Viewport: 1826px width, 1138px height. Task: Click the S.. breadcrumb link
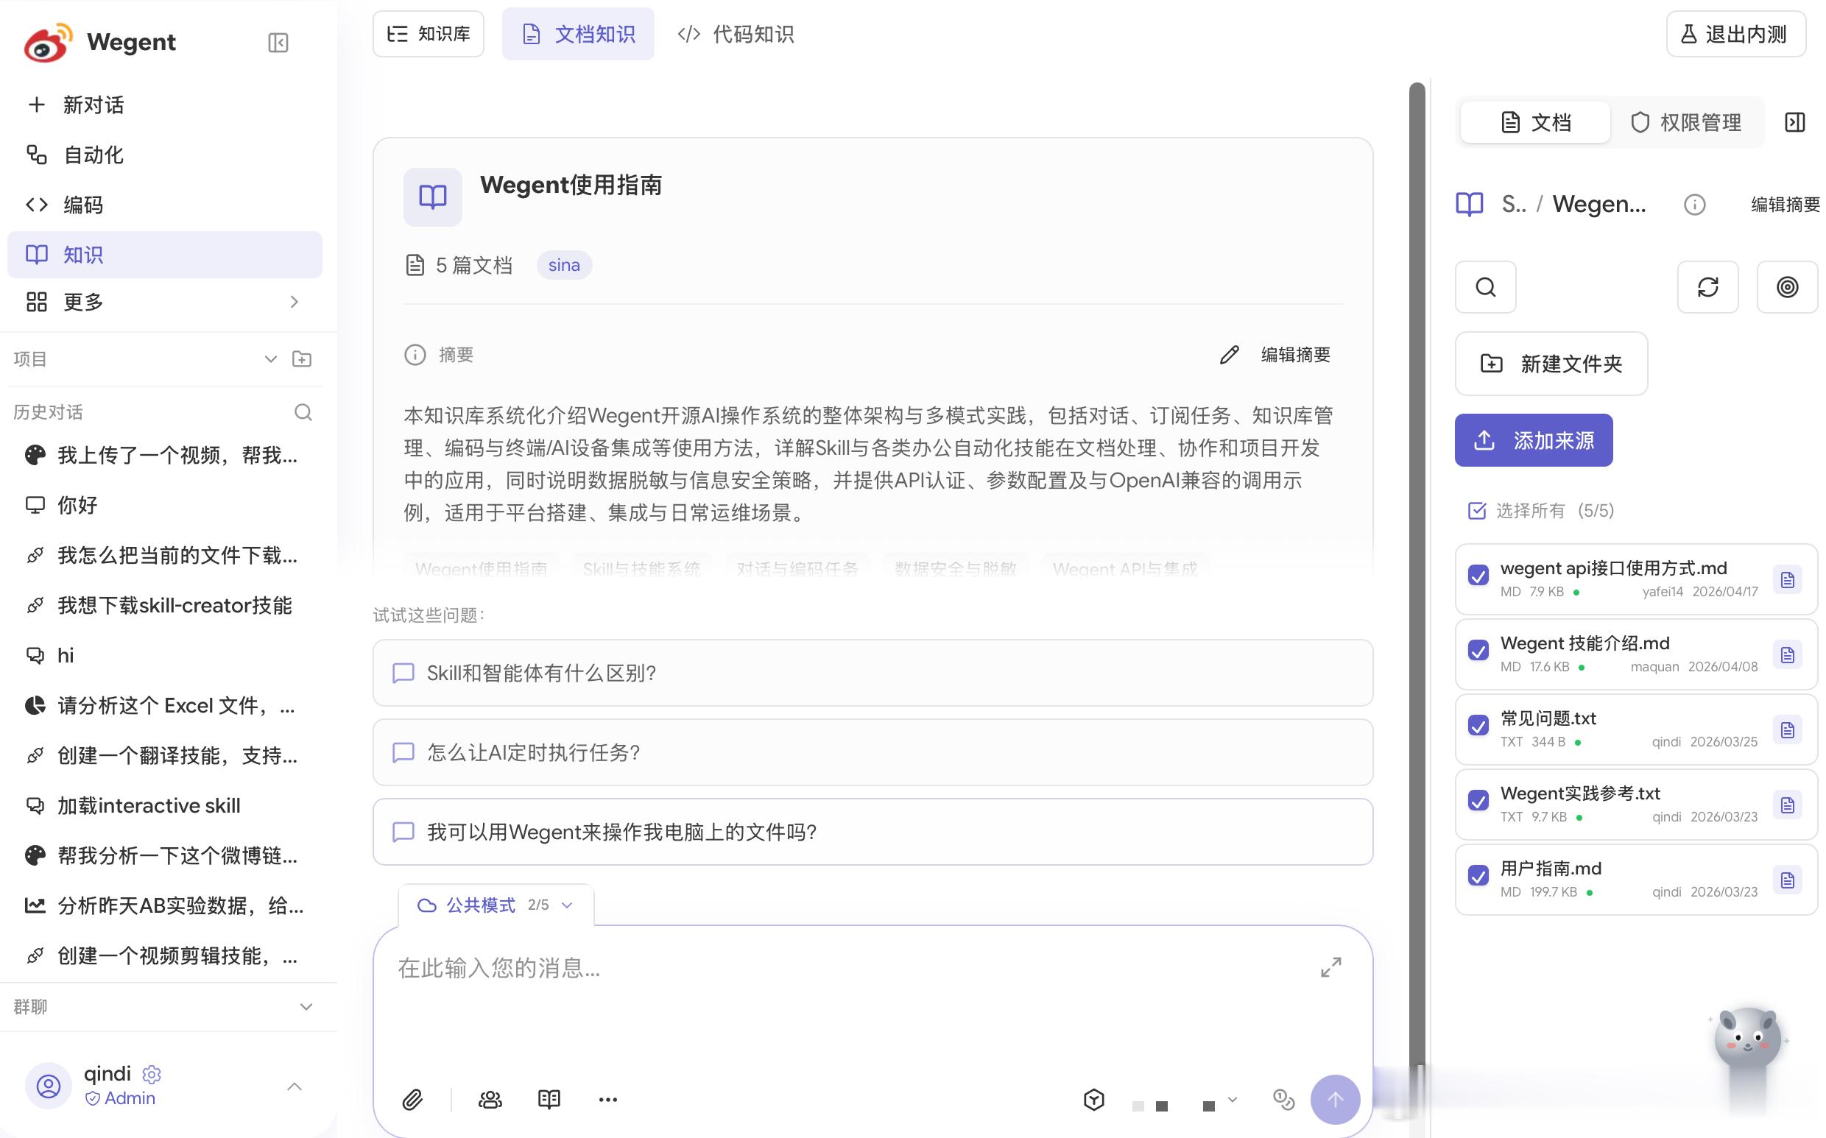[x=1514, y=205]
